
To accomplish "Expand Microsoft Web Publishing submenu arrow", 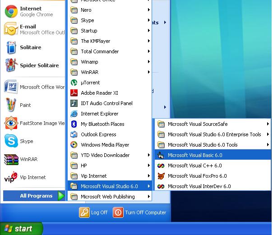I will (149, 197).
